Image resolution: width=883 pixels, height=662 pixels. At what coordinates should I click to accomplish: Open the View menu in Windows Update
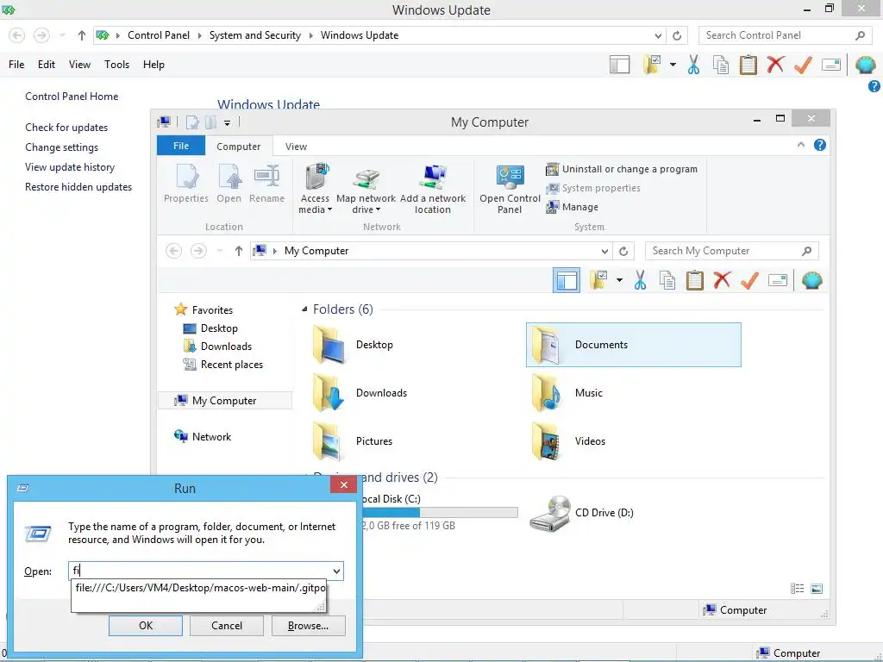click(79, 65)
